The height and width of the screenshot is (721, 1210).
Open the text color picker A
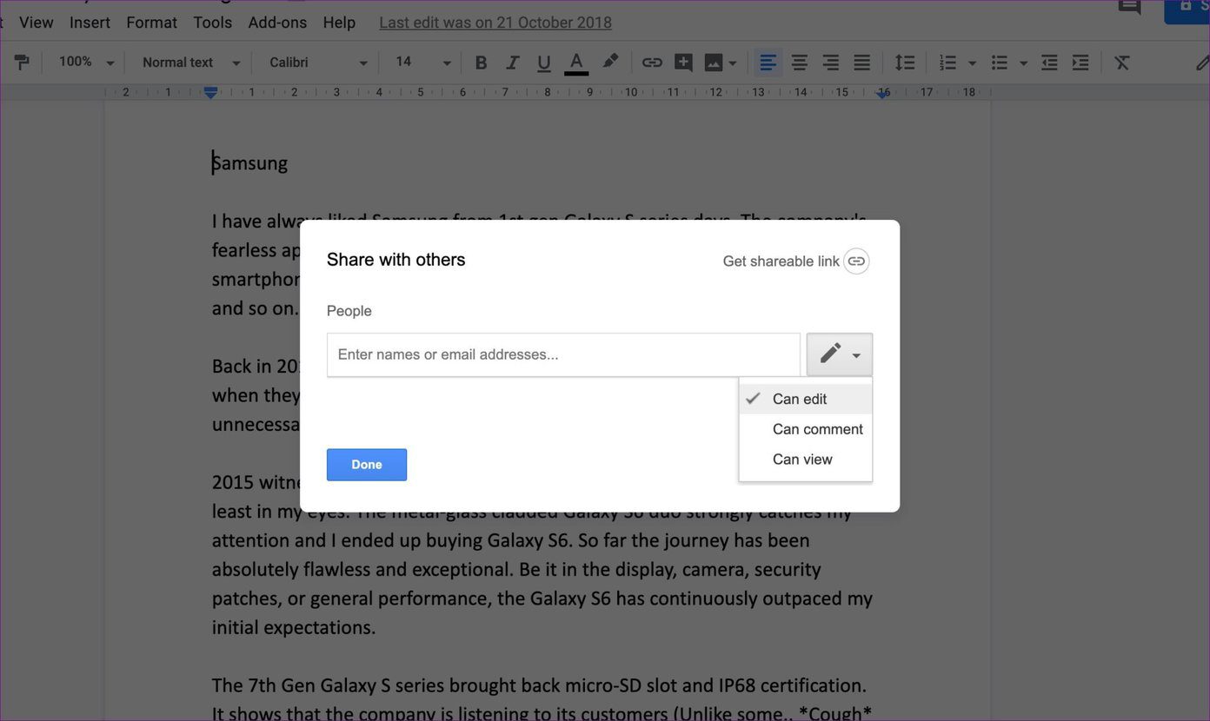[576, 63]
